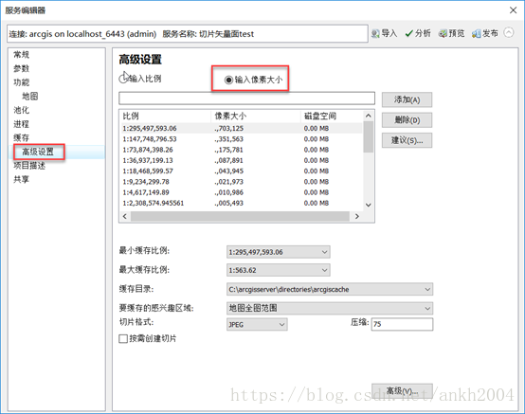Select 池化 in the left panel

pos(22,110)
